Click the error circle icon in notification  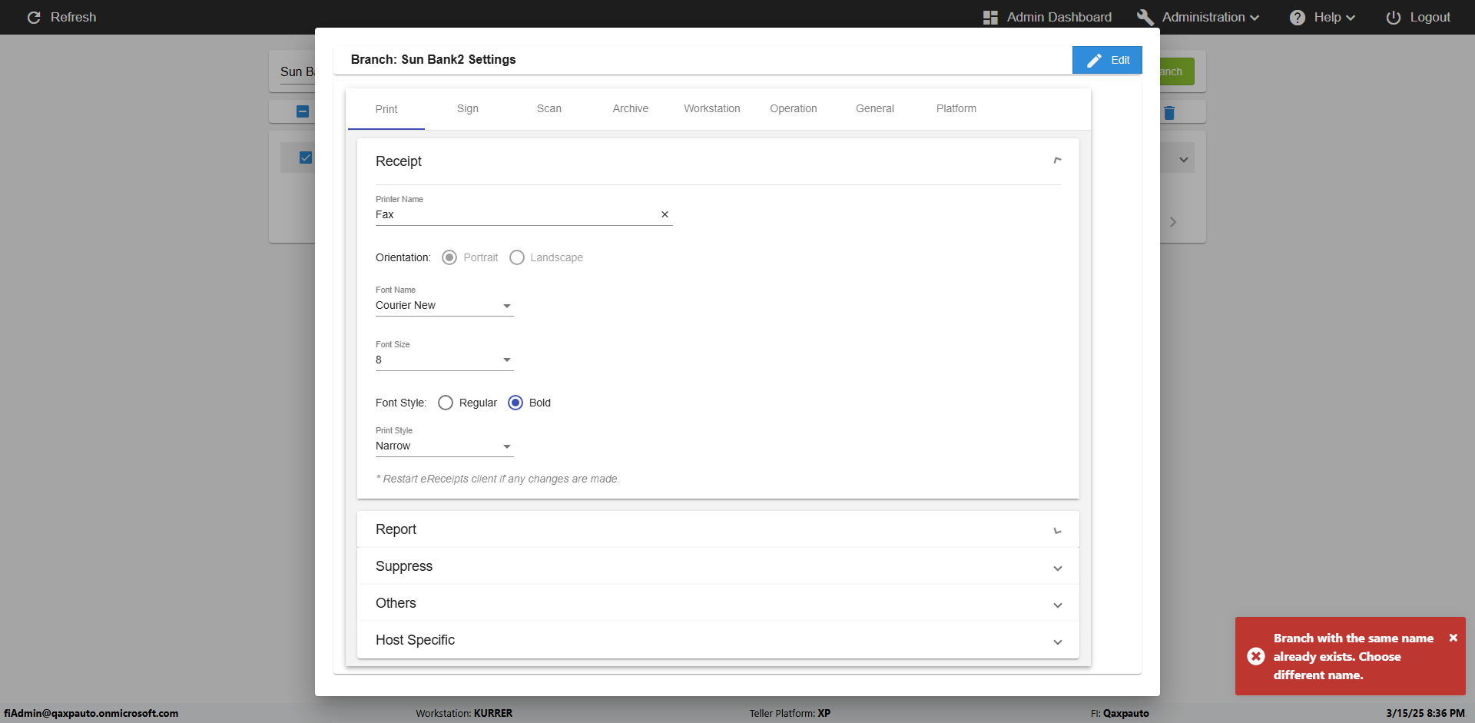click(1256, 656)
